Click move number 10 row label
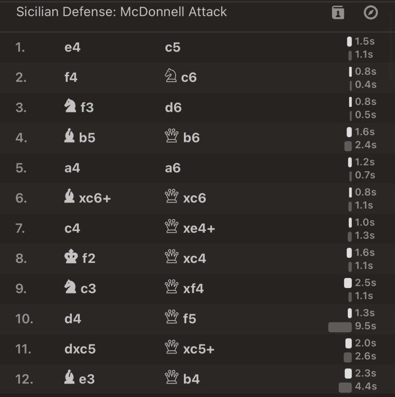The image size is (395, 397). [x=24, y=319]
